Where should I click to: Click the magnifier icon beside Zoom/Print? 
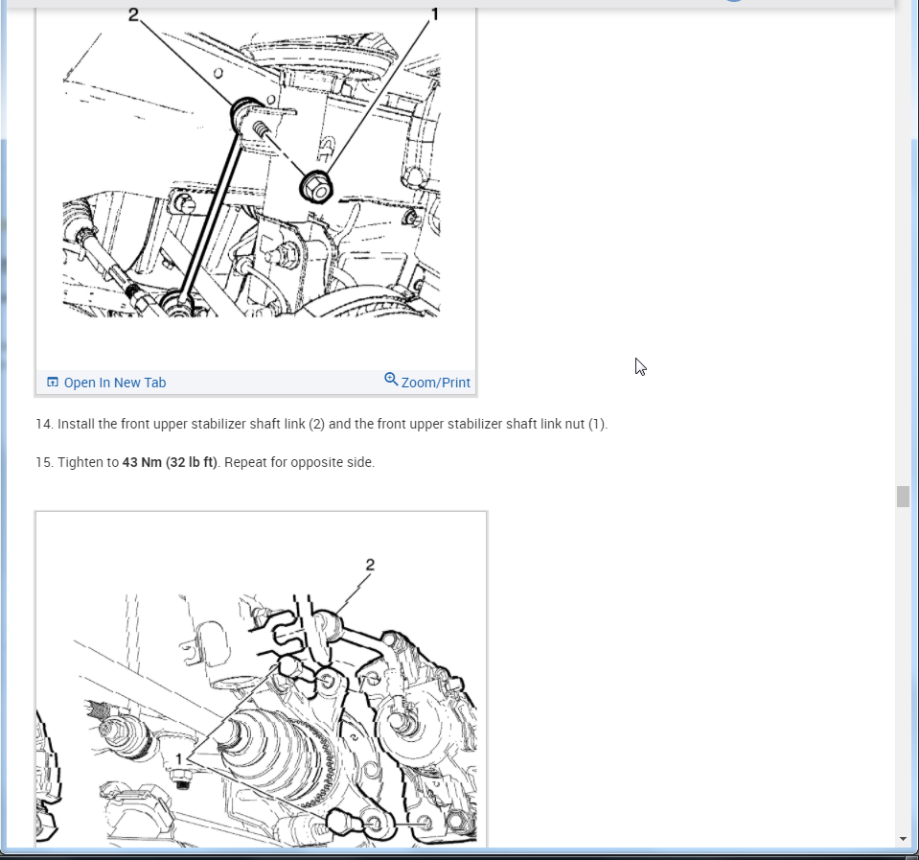pos(391,380)
